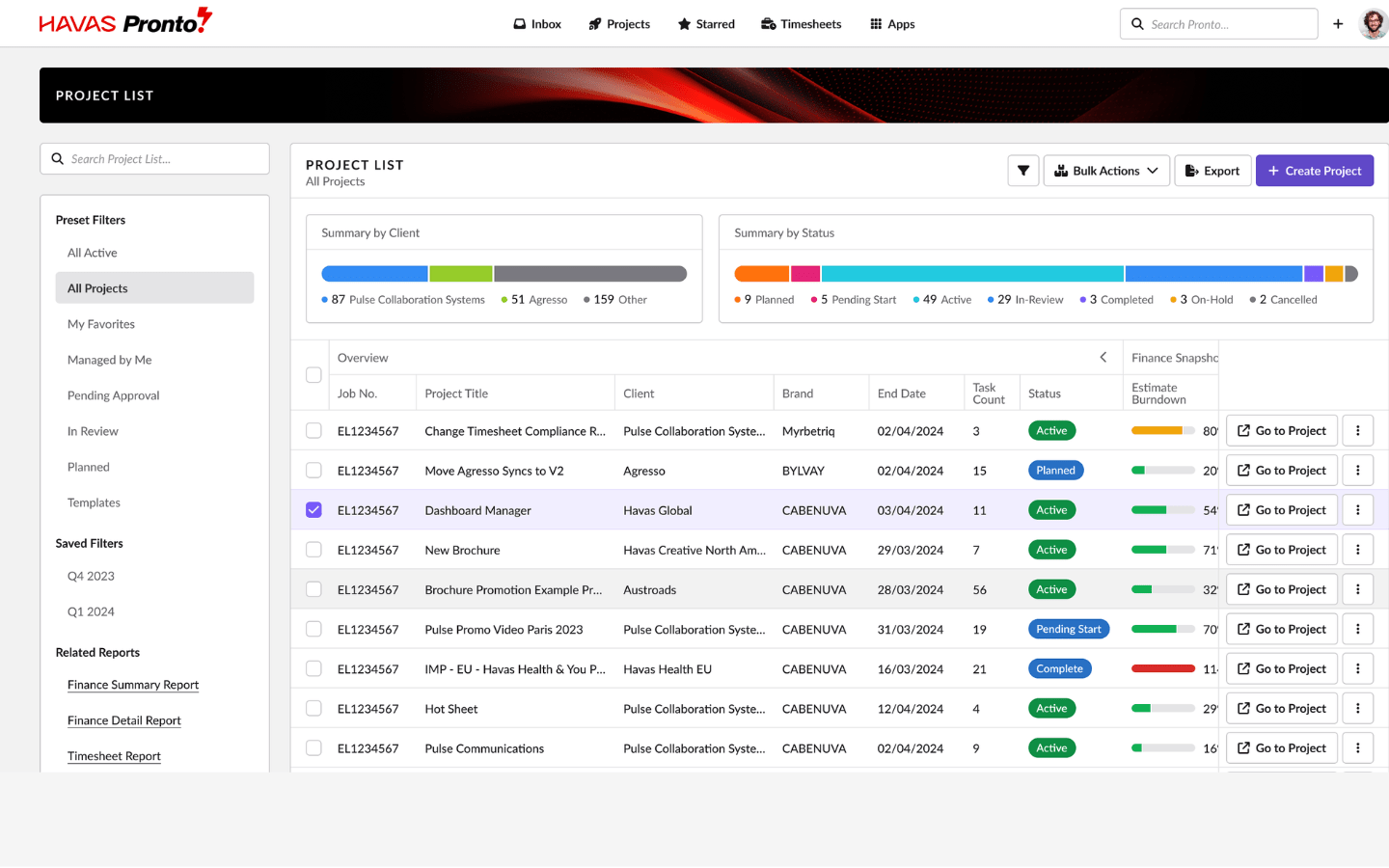Open three-dot menu for Change Timesheet Compliance row
This screenshot has width=1389, height=868.
click(x=1357, y=431)
